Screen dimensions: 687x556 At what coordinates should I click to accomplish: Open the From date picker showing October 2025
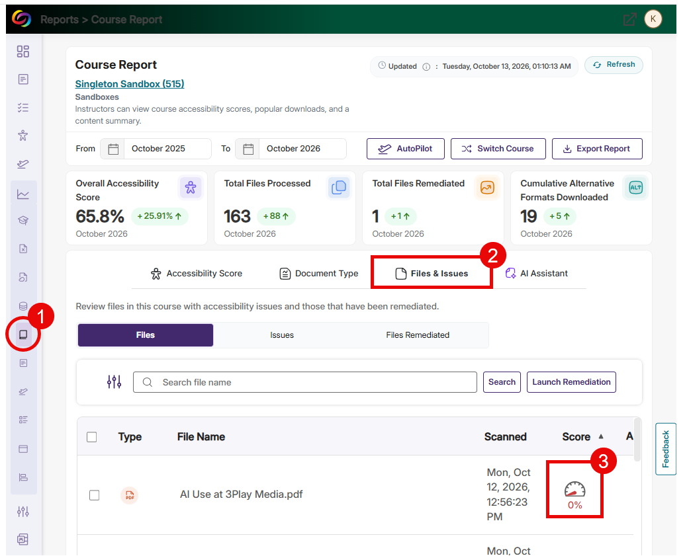tap(156, 149)
